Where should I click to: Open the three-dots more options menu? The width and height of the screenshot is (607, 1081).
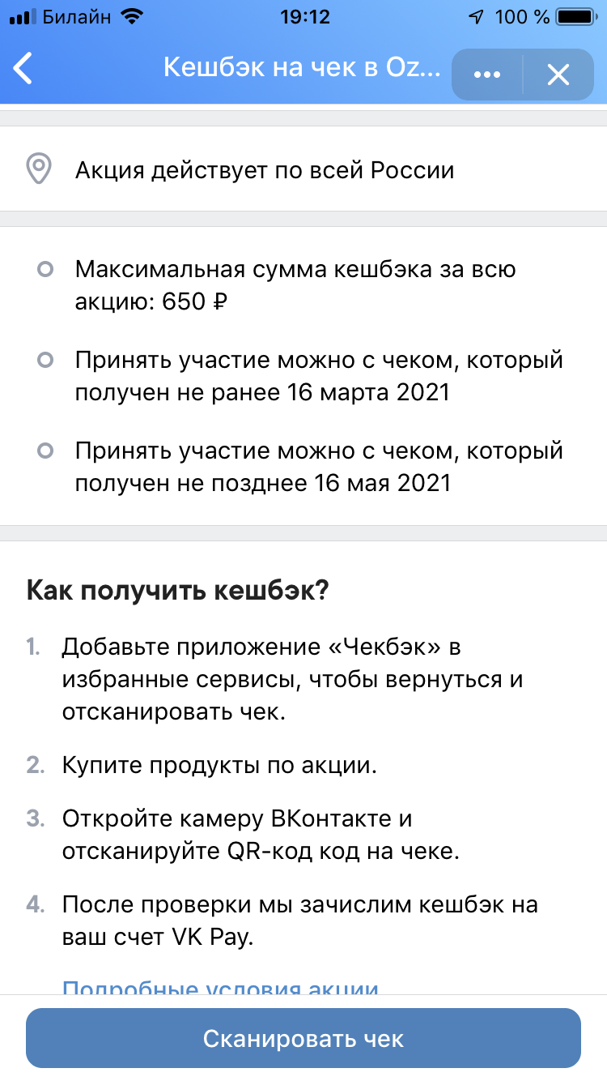pos(486,75)
